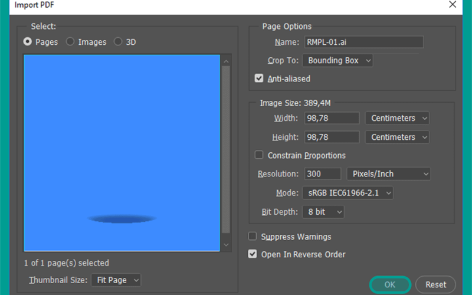
Task: Enable Constrain Proportions checkbox
Action: [259, 155]
